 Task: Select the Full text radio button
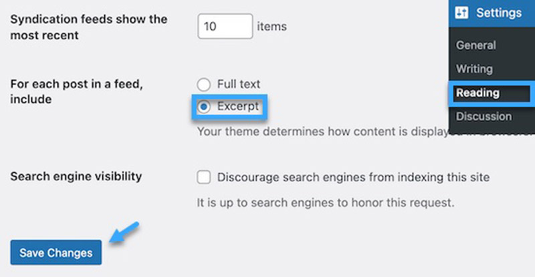204,85
